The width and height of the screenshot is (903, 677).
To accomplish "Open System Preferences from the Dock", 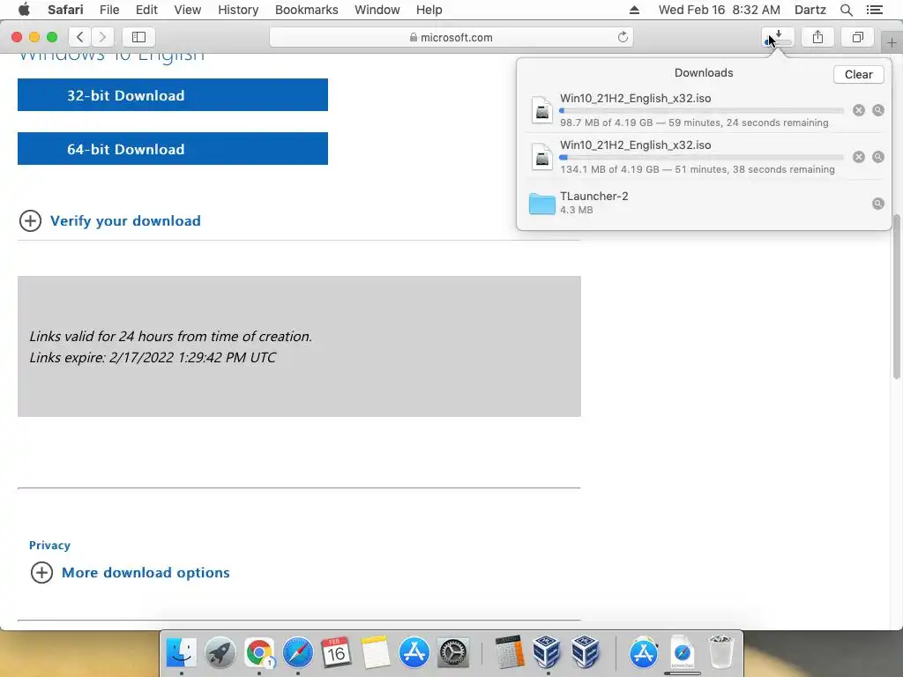I will 453,653.
